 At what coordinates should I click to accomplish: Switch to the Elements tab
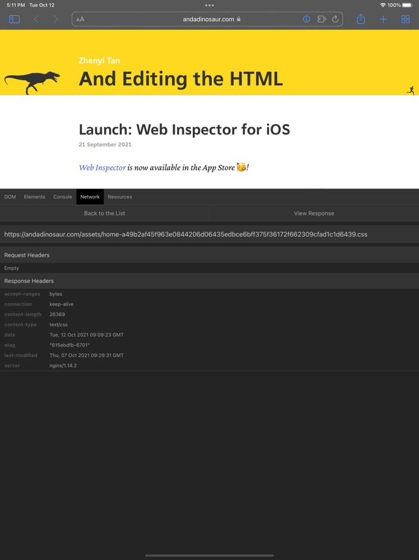[x=35, y=197]
